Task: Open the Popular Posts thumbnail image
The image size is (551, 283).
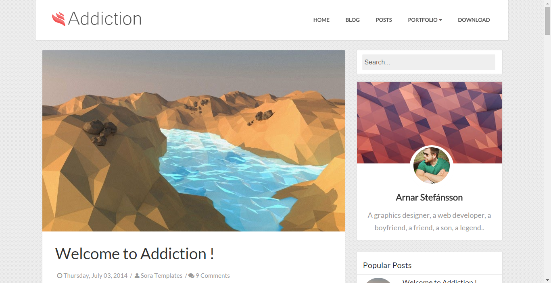Action: tap(378, 281)
